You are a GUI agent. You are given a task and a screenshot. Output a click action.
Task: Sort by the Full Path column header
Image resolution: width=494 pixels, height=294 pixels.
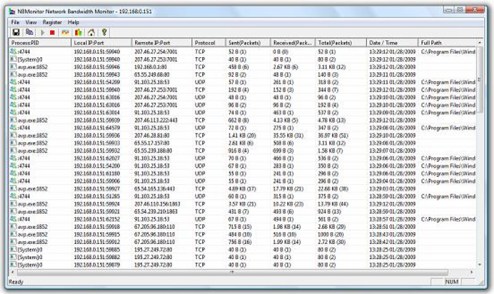pos(447,43)
